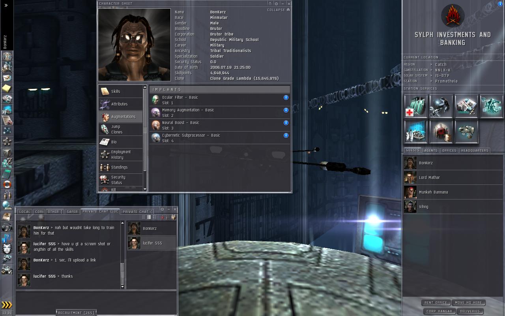Open the headphones jukebox icon
Image resolution: width=505 pixels, height=316 pixels.
[7, 227]
